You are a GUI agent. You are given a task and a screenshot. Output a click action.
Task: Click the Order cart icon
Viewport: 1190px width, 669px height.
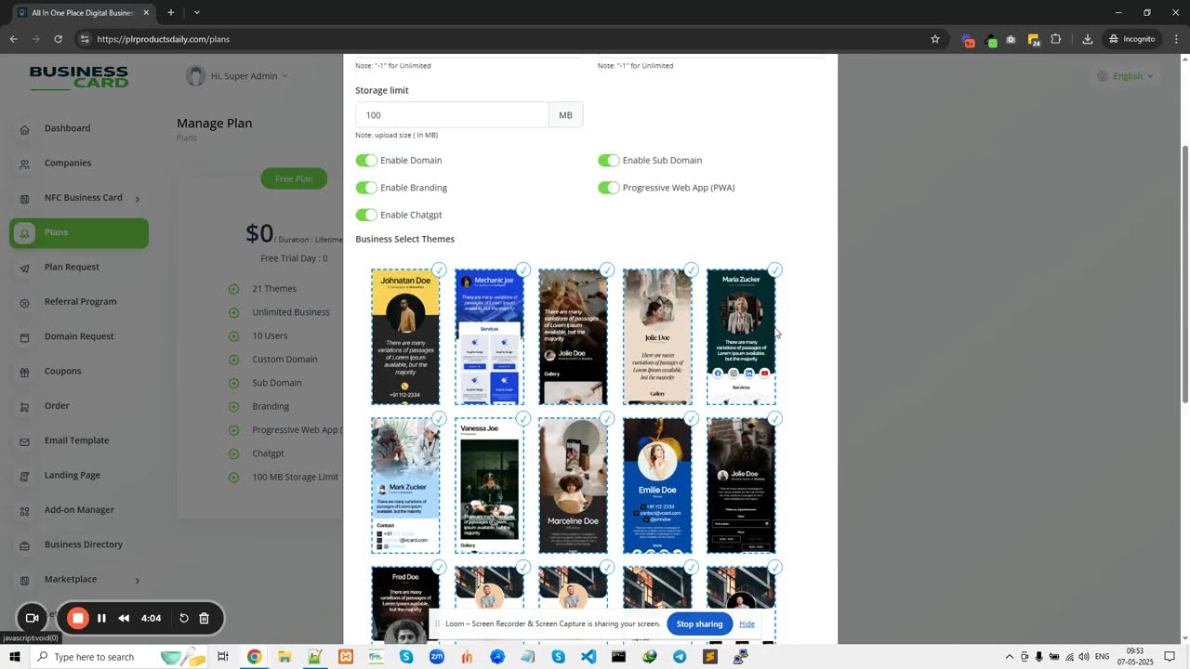tap(24, 407)
